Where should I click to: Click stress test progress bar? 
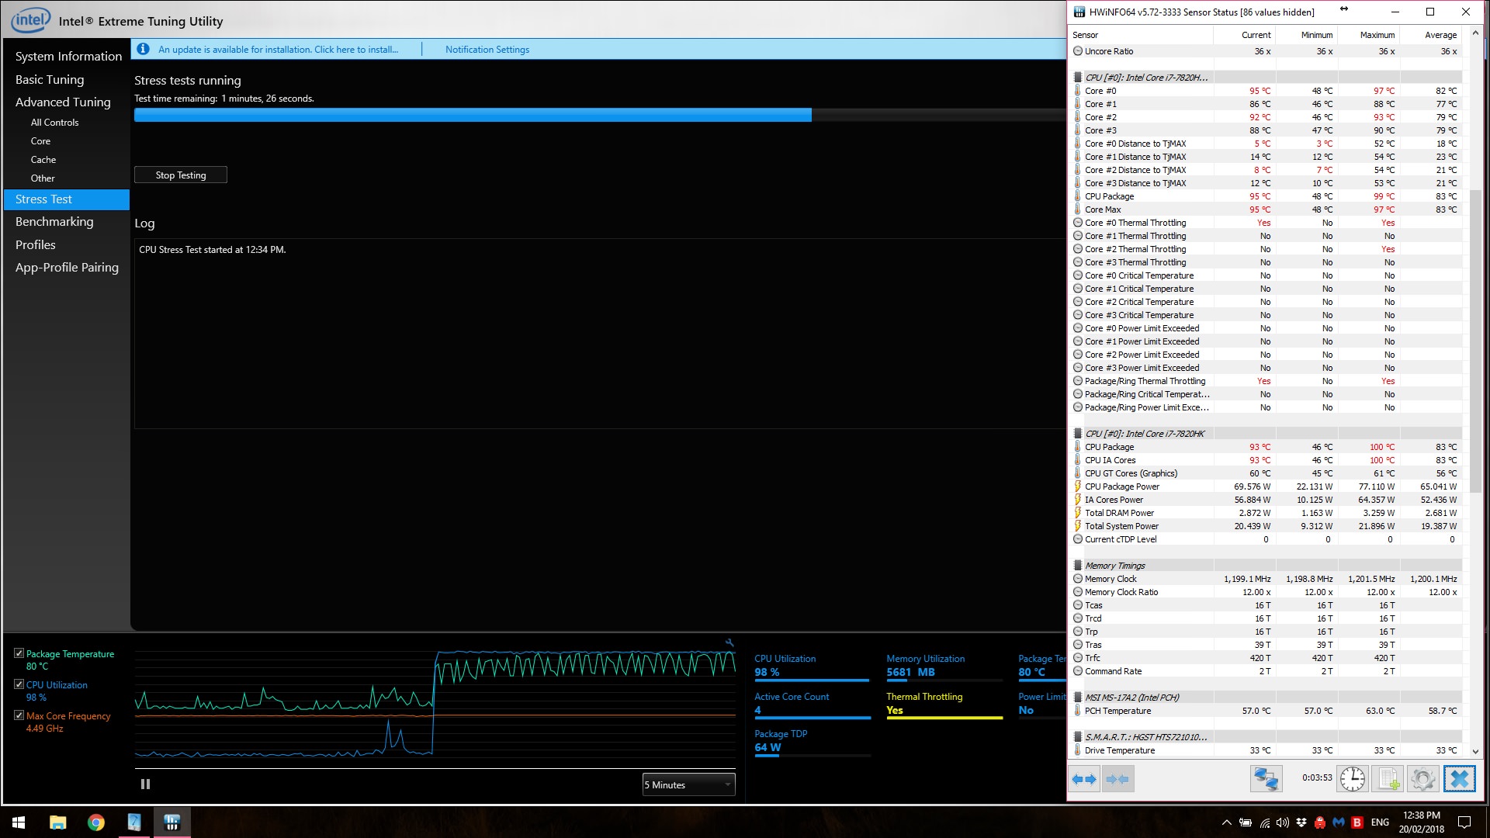[x=601, y=115]
